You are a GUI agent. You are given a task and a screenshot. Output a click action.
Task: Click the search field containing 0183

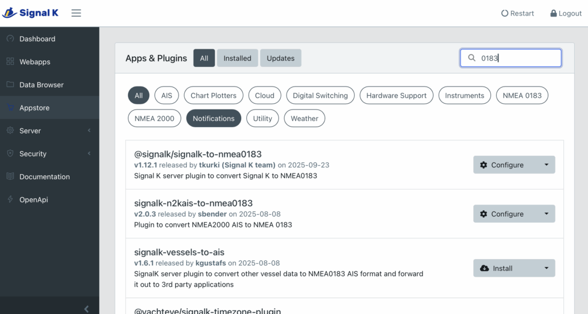(517, 58)
